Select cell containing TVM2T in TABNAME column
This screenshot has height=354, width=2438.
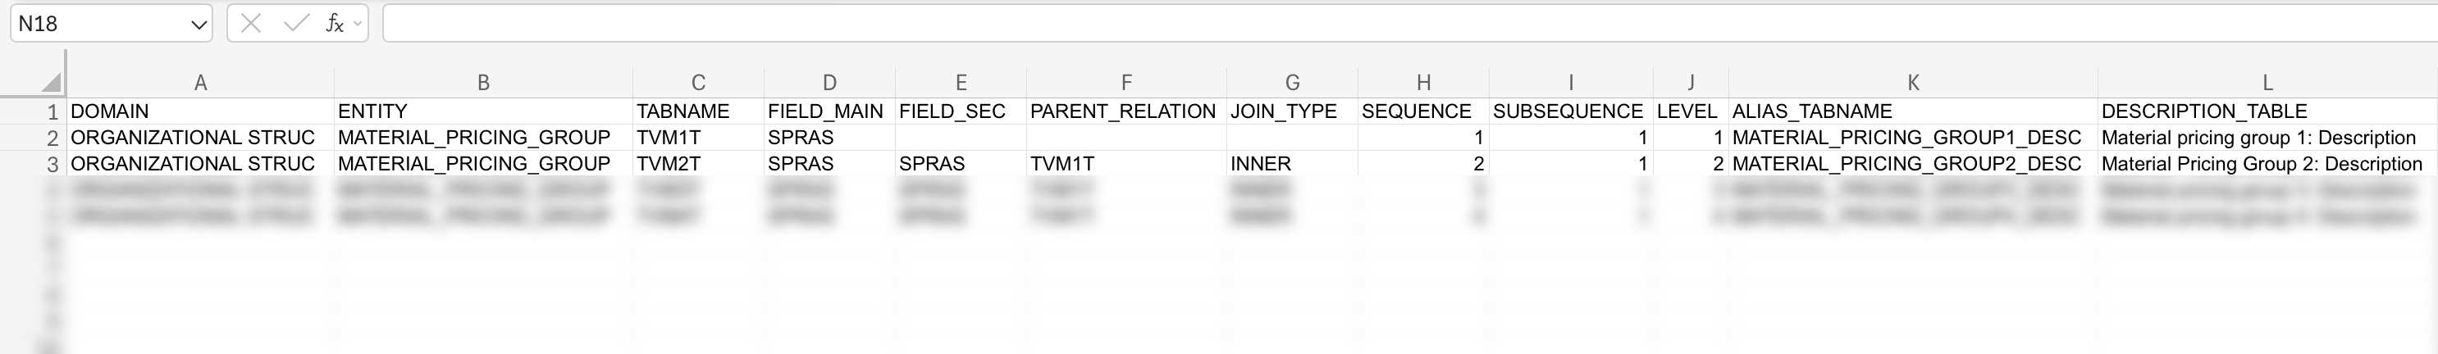coord(669,164)
